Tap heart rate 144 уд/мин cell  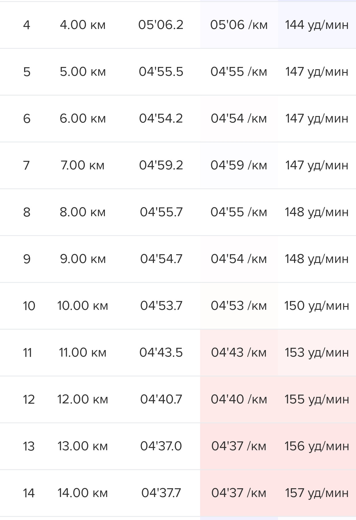pos(317,25)
